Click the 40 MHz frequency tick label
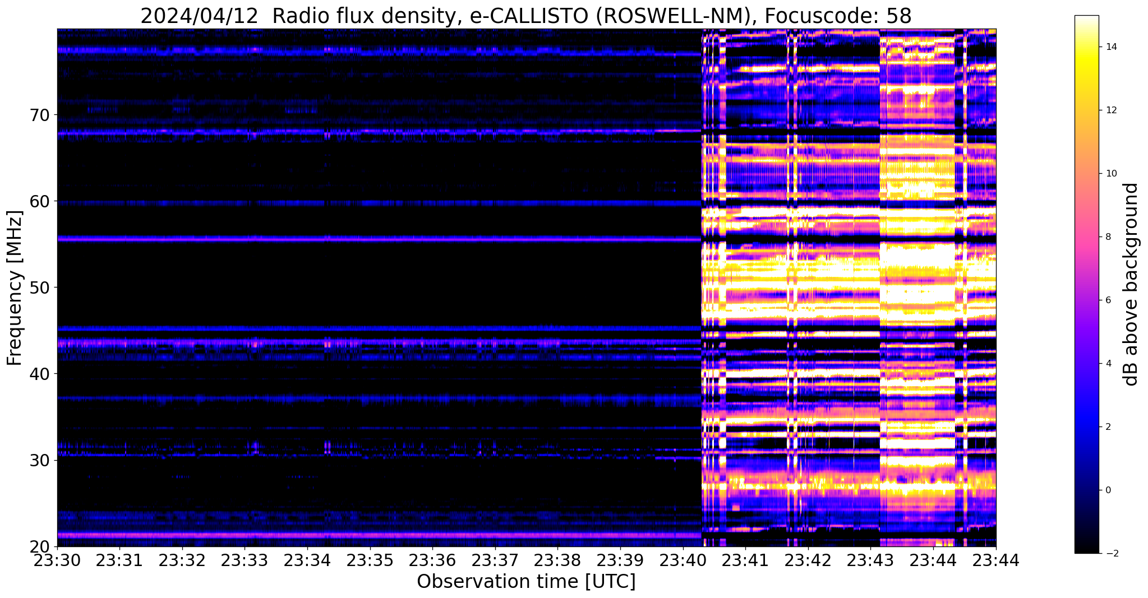The image size is (1148, 598). 40,374
